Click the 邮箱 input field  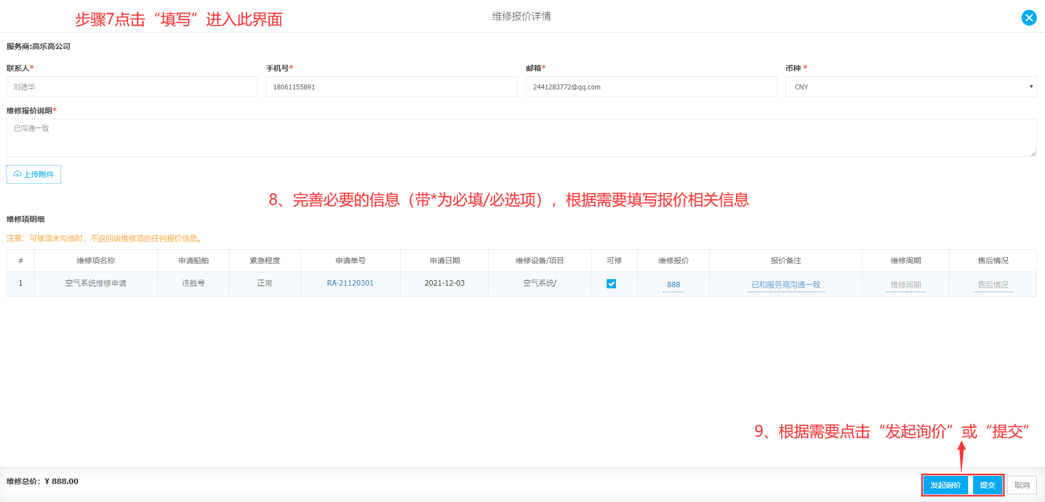[x=651, y=87]
